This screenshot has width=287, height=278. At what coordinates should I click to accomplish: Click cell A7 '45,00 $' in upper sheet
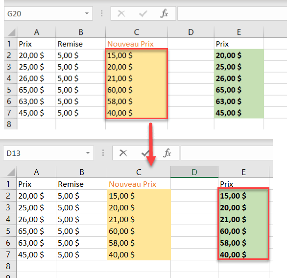[36, 113]
